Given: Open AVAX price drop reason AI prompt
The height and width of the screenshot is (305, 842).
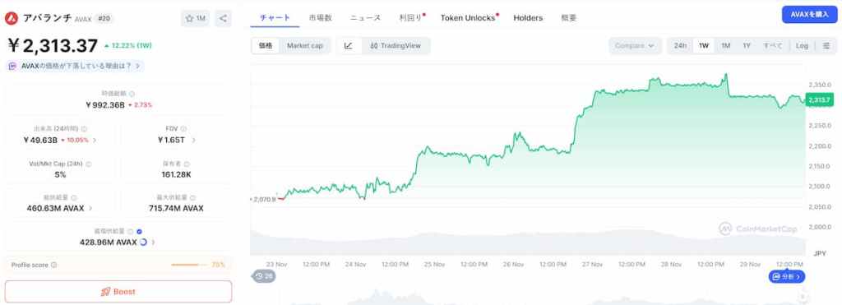Looking at the screenshot, I should tap(75, 66).
